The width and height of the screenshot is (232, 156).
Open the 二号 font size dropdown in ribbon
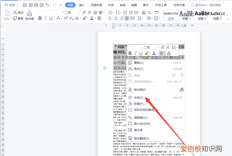pyautogui.click(x=79, y=13)
